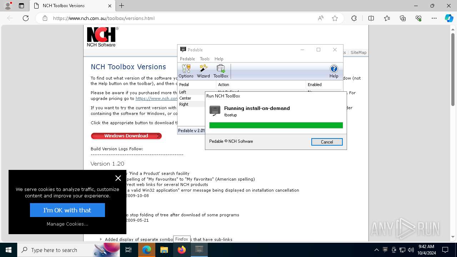Open Read aloud in address bar
The image size is (457, 257).
[321, 18]
